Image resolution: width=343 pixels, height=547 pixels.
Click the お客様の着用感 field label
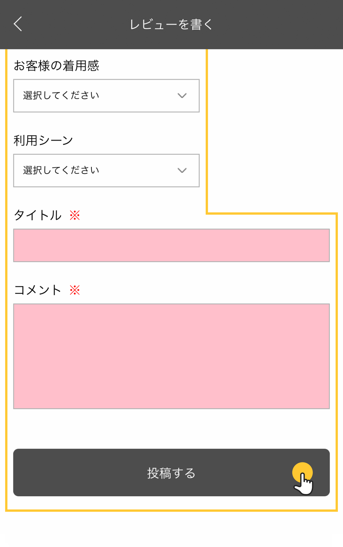click(x=56, y=66)
